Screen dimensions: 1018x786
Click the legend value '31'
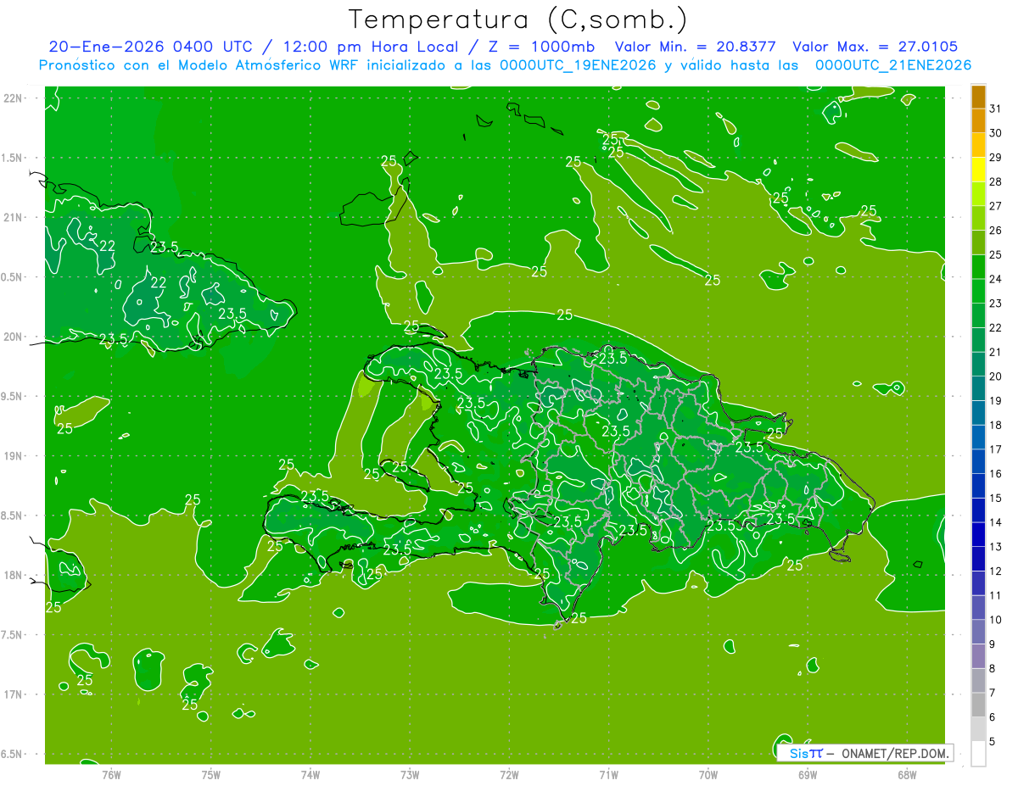[995, 109]
